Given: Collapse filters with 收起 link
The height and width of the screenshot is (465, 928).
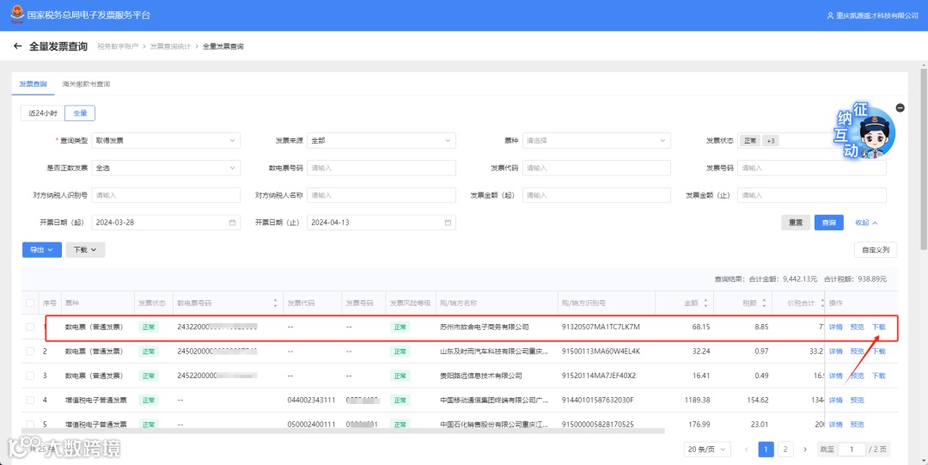Looking at the screenshot, I should pyautogui.click(x=866, y=223).
